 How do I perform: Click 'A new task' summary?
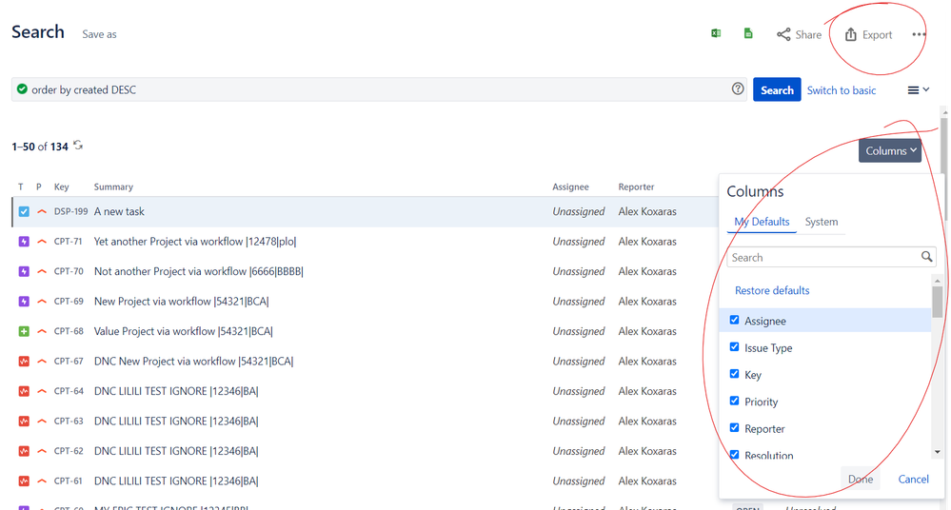(119, 211)
